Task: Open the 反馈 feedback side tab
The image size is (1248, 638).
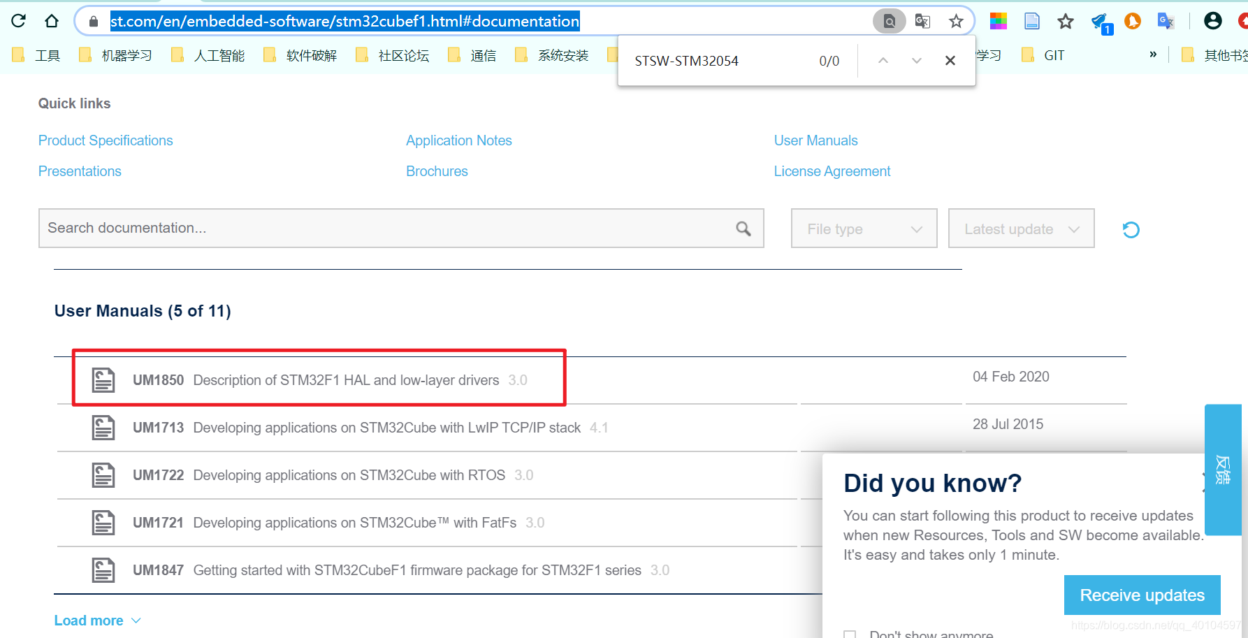Action: pyautogui.click(x=1223, y=470)
